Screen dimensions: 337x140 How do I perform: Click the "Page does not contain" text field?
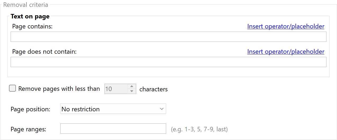pyautogui.click(x=168, y=62)
